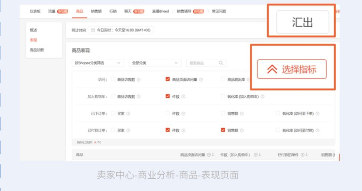
Task: Open 按Shopee分类筛选 dropdown
Action: (x=98, y=63)
